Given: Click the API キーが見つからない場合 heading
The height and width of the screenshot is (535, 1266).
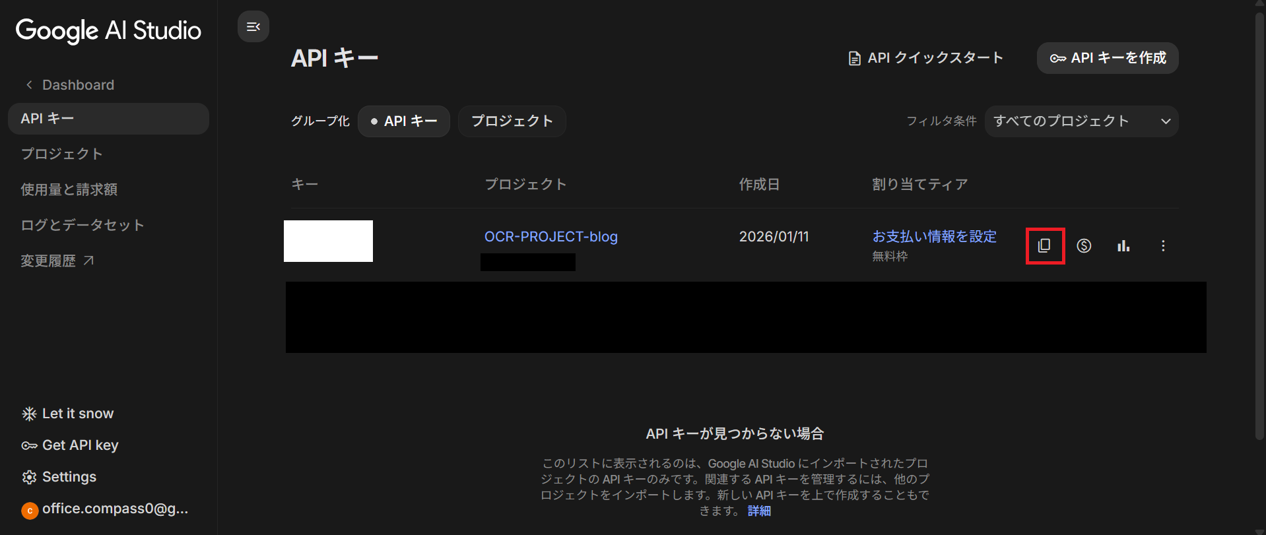Looking at the screenshot, I should pyautogui.click(x=735, y=434).
